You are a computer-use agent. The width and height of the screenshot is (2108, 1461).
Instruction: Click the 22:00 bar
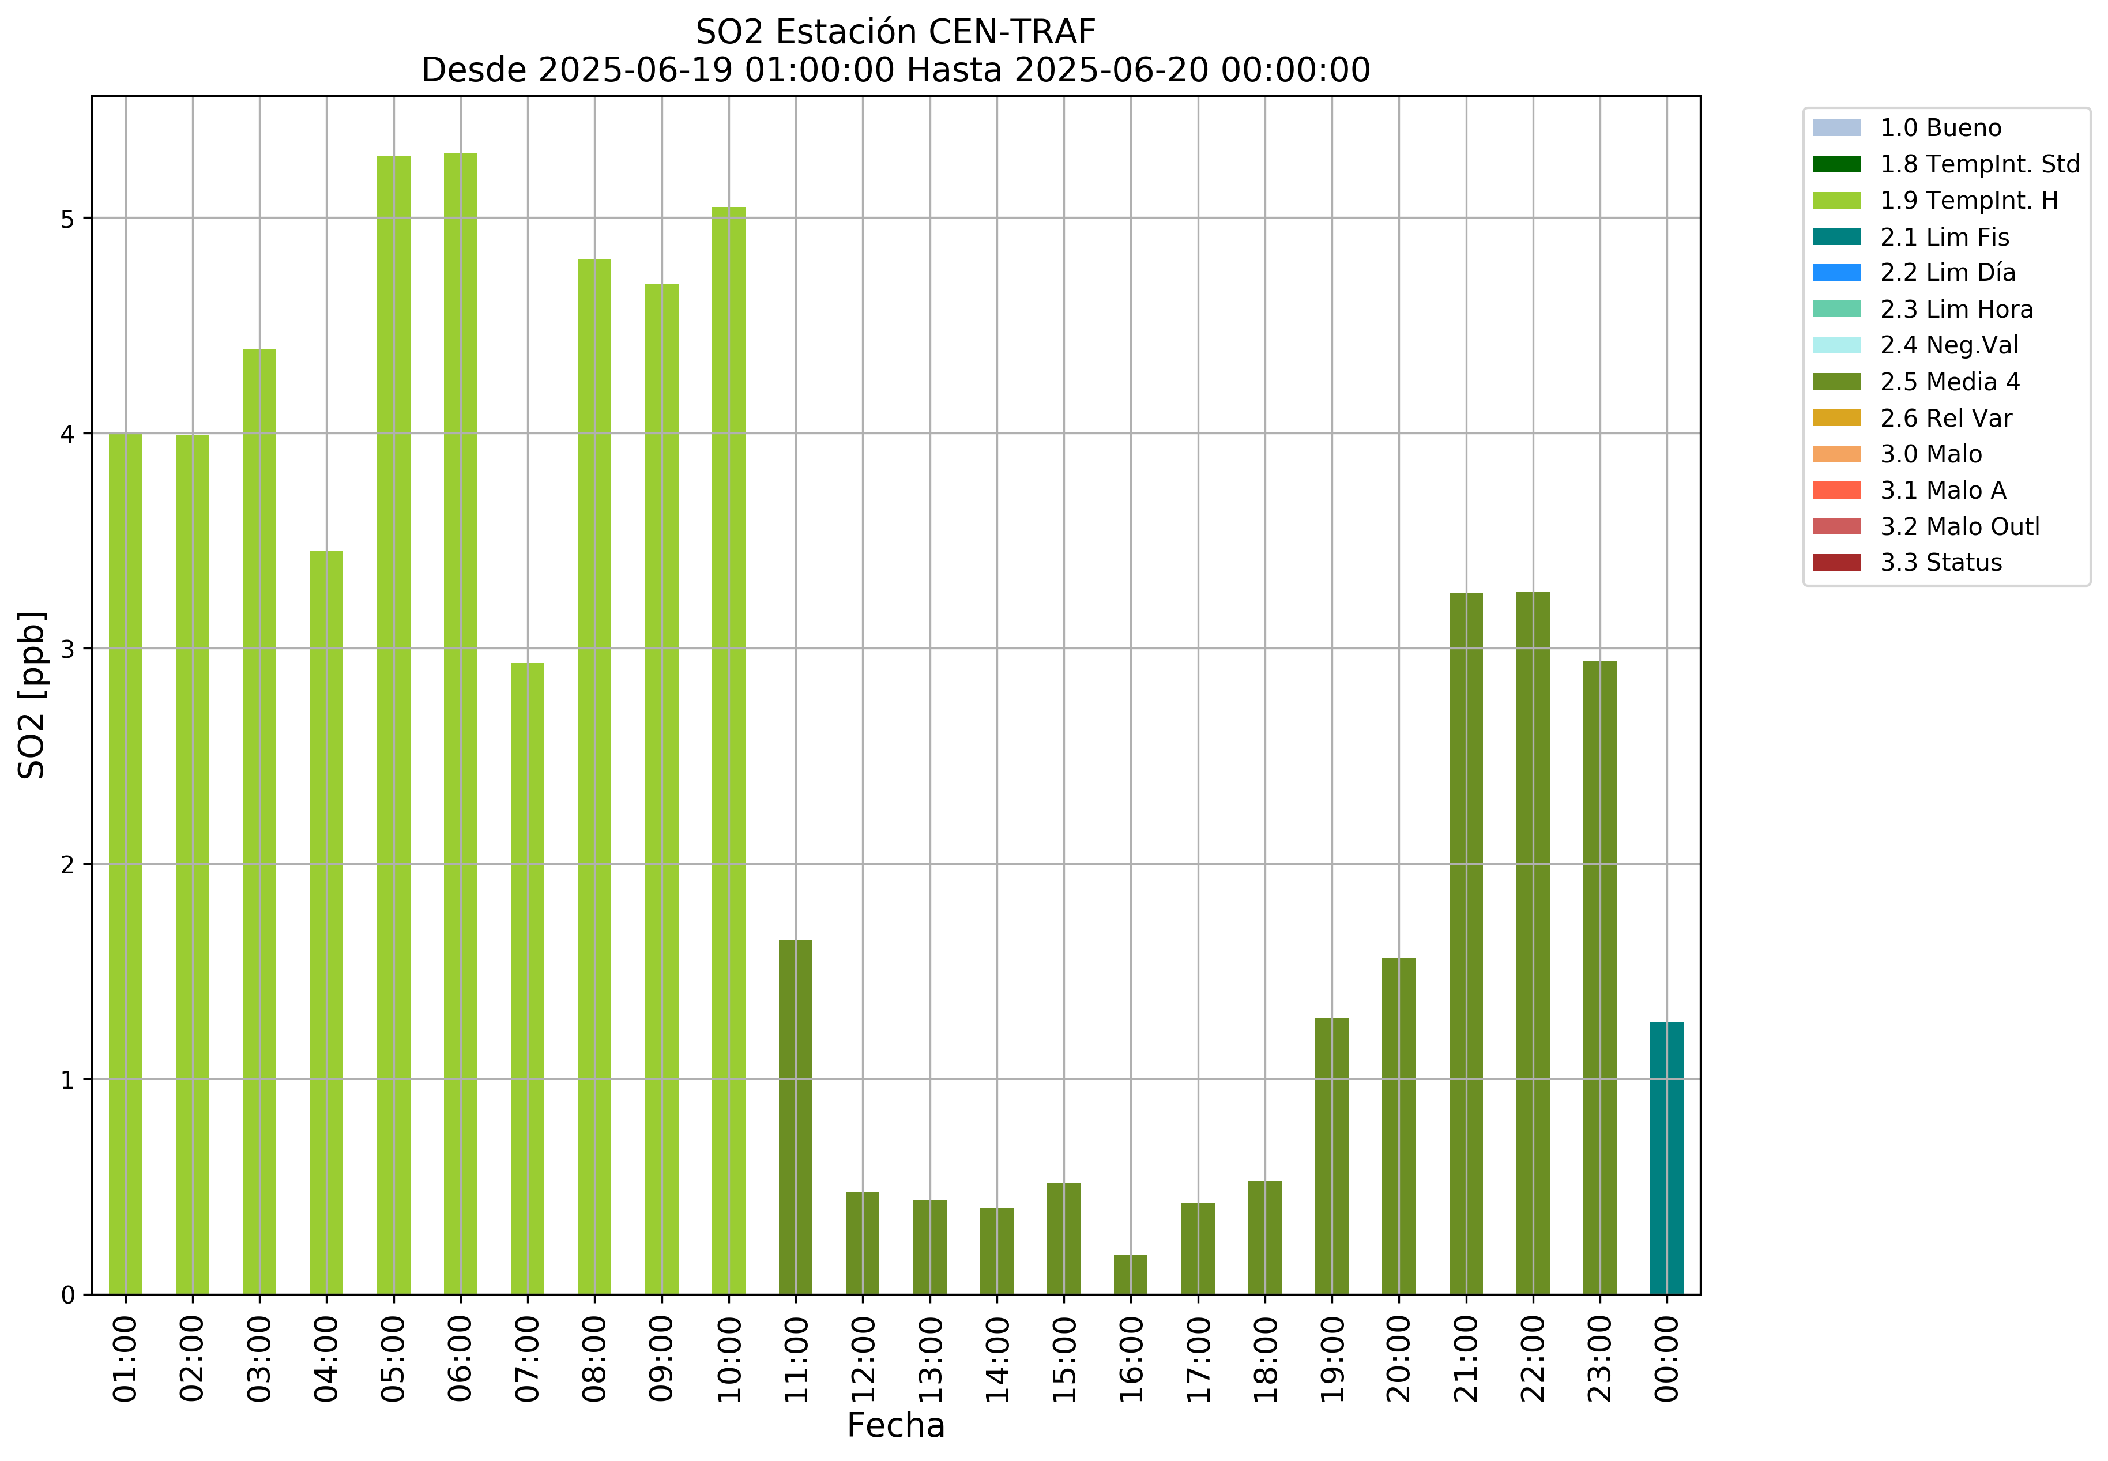pyautogui.click(x=1532, y=943)
